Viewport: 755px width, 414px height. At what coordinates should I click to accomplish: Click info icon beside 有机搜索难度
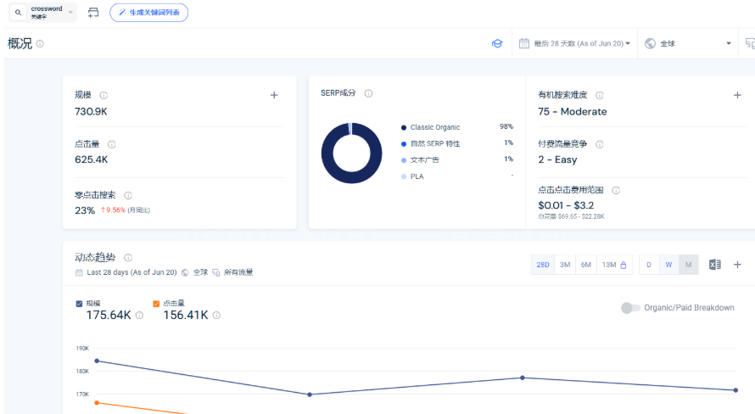pyautogui.click(x=600, y=95)
